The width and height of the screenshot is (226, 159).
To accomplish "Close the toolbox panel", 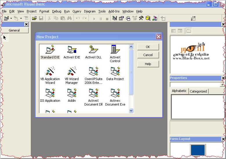I will (26, 24).
